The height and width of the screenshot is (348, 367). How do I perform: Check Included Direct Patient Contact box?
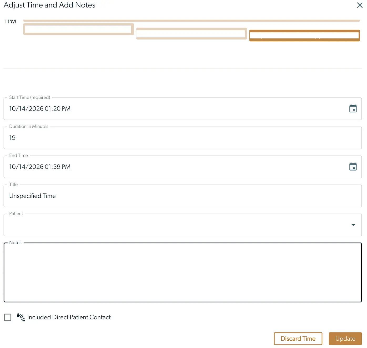tap(8, 317)
